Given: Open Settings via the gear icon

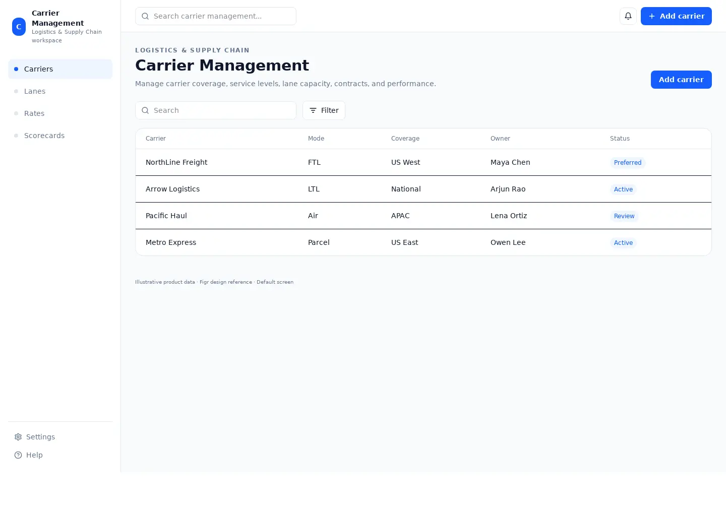Looking at the screenshot, I should (18, 437).
